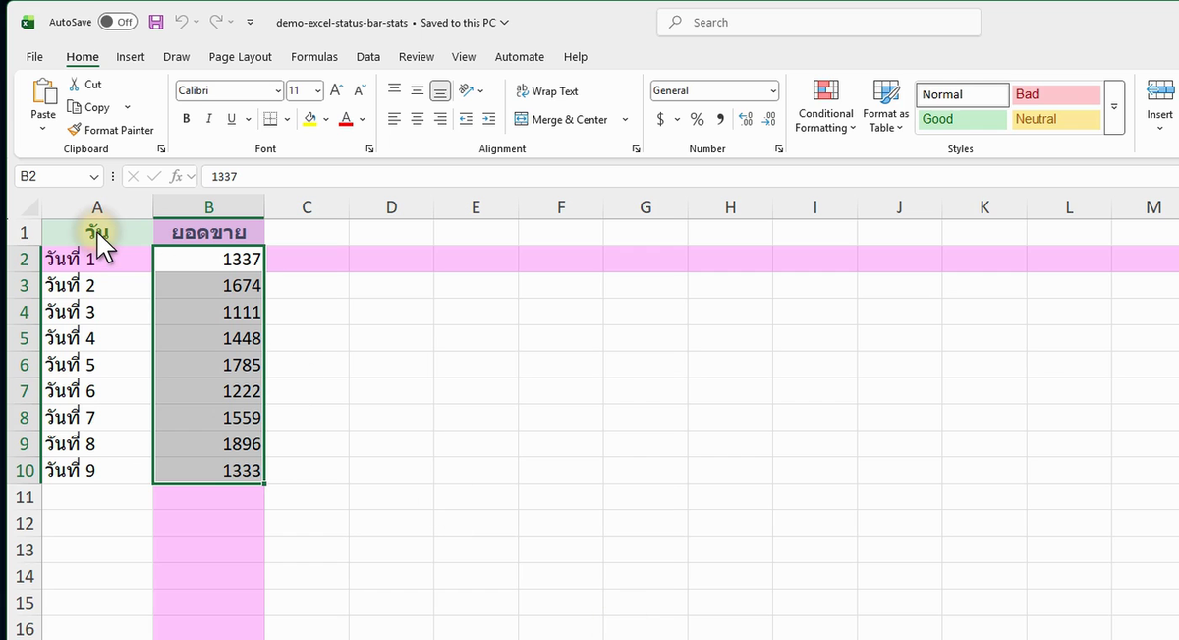Open Number format dialog launcher
Image resolution: width=1179 pixels, height=640 pixels.
(x=779, y=149)
